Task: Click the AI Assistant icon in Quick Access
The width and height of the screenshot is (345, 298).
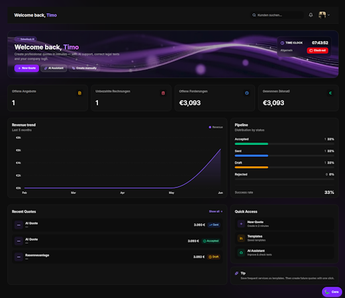Action: pyautogui.click(x=241, y=252)
